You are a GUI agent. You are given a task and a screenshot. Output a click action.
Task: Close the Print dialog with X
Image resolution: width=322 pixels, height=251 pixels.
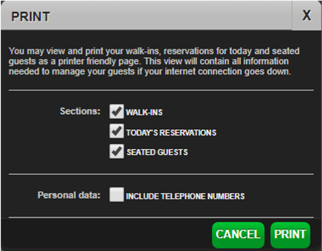pos(307,16)
